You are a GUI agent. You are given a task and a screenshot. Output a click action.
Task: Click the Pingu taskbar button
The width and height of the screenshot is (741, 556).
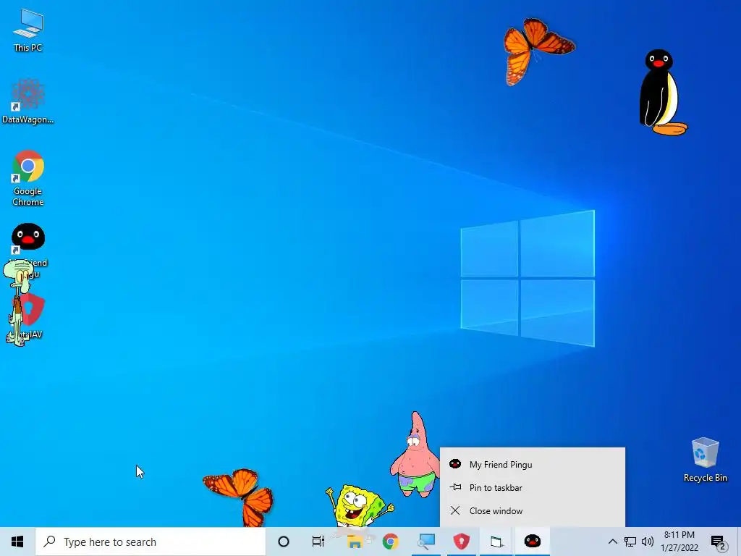pyautogui.click(x=533, y=542)
